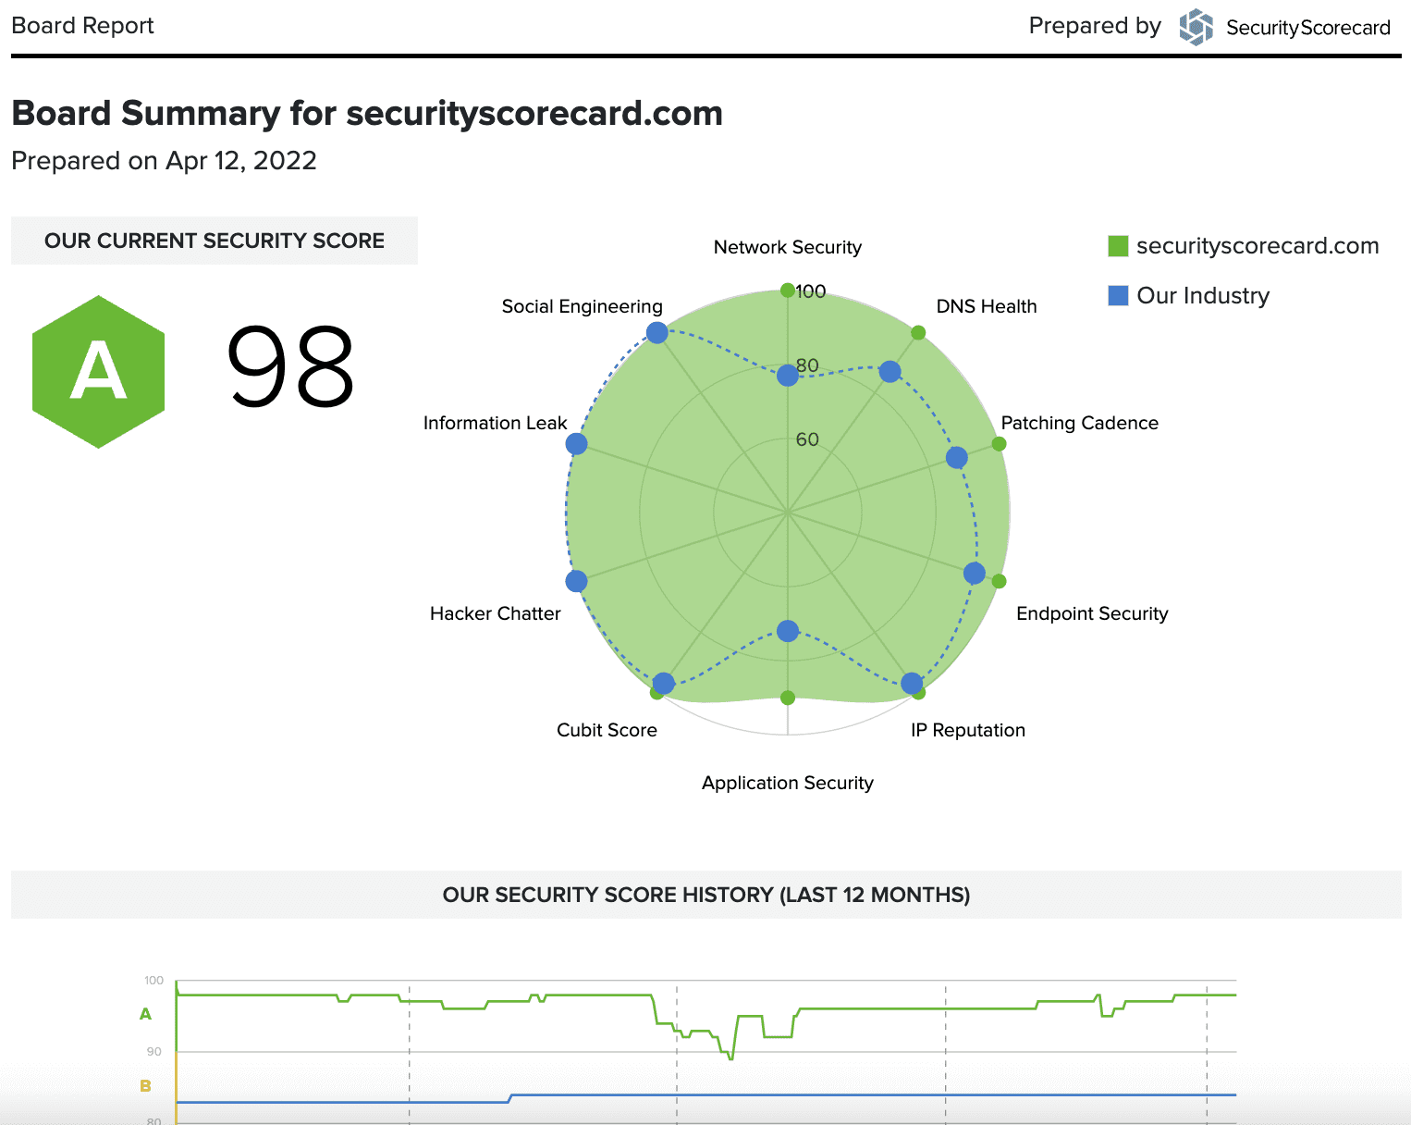Image resolution: width=1411 pixels, height=1125 pixels.
Task: Click the Cubit Score axis label
Action: 607,730
